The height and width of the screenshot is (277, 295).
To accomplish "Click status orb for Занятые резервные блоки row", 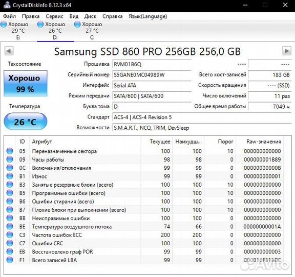I will (x=10, y=185).
